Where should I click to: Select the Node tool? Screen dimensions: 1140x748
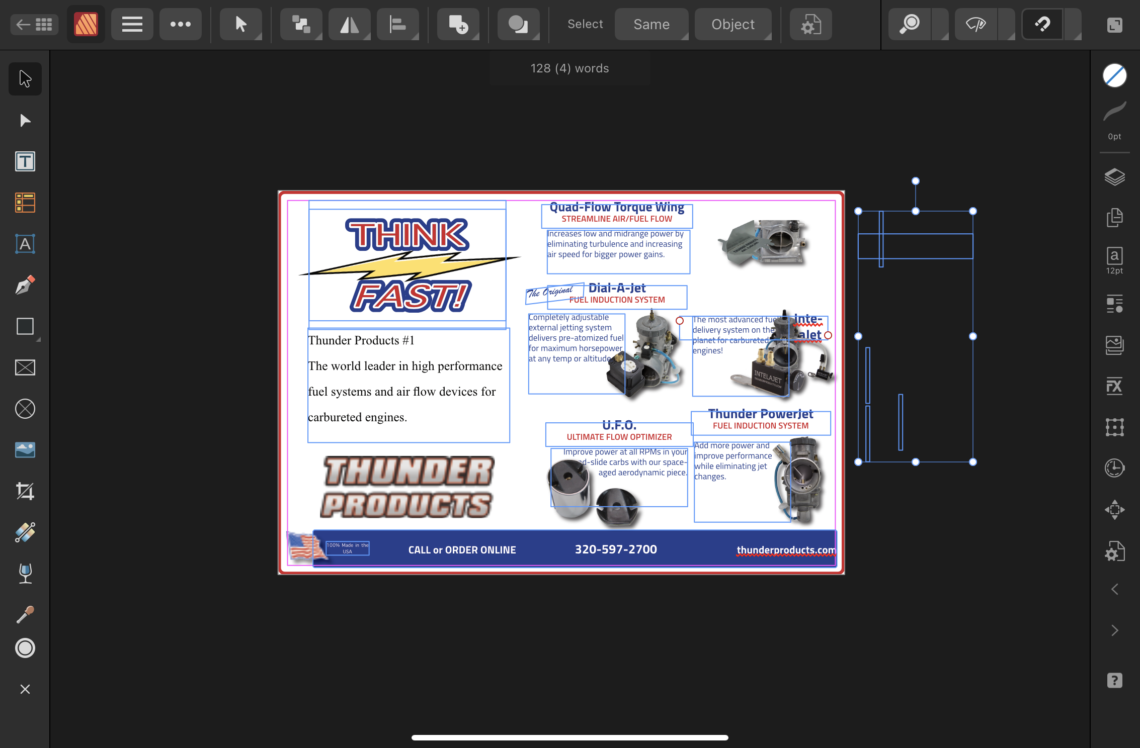[x=25, y=121]
